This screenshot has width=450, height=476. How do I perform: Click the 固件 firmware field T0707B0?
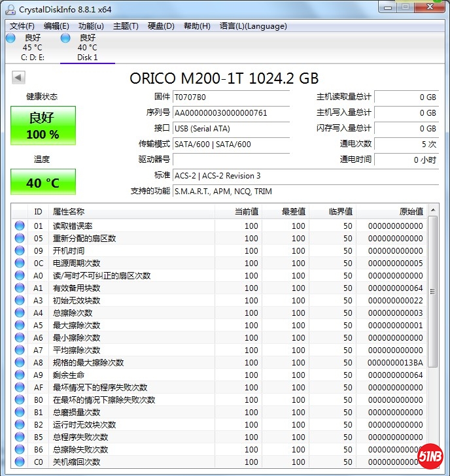pos(231,97)
